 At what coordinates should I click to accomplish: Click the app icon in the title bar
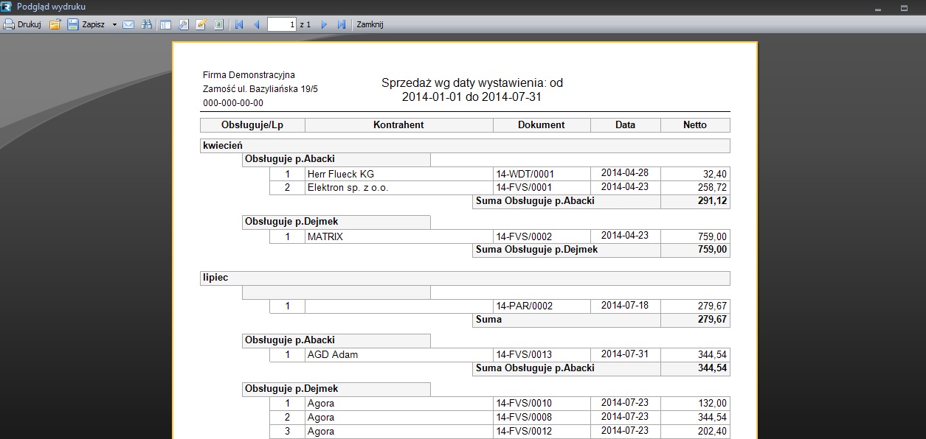click(7, 7)
